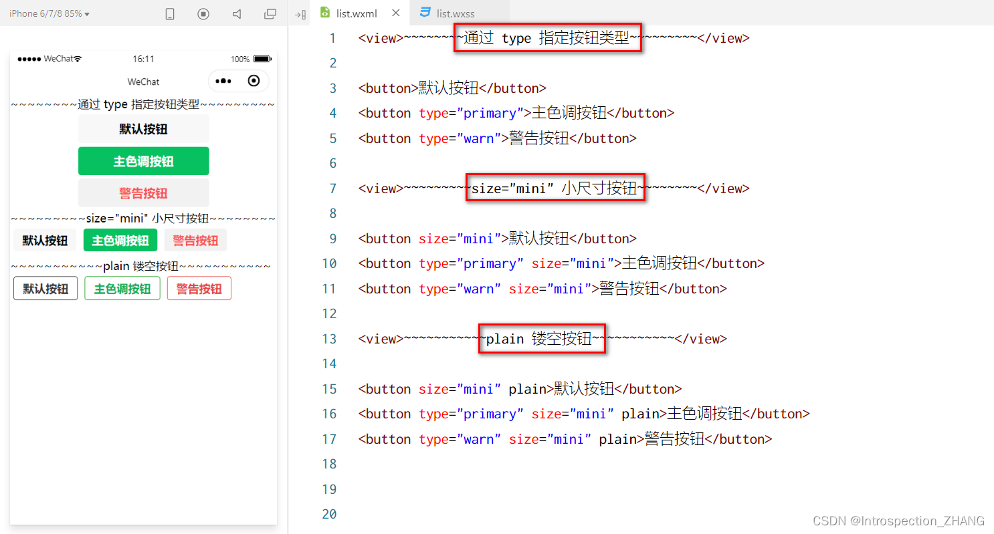Viewport: 994px width, 534px height.
Task: Open the WeChat capsule three-dot menu
Action: pyautogui.click(x=223, y=81)
